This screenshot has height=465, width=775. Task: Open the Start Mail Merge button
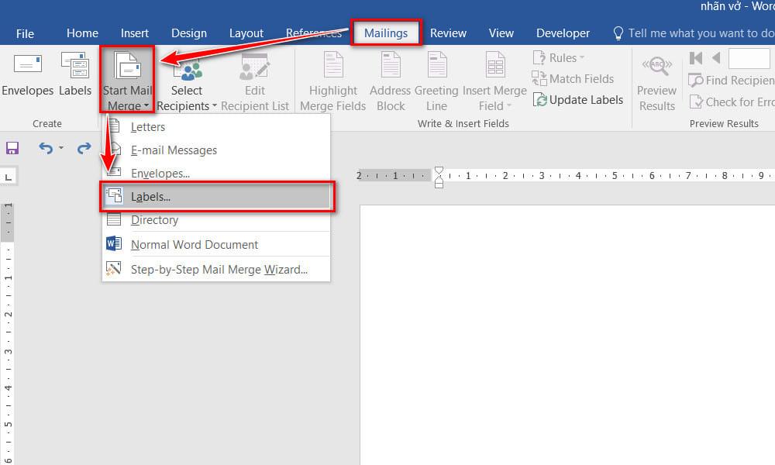click(x=128, y=79)
